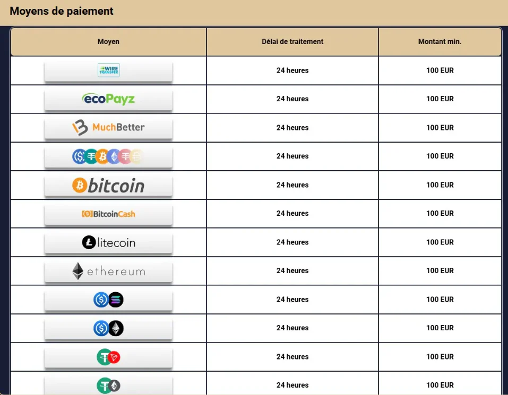The width and height of the screenshot is (508, 395).
Task: Select the multi-crypto coins payment button
Action: click(108, 156)
